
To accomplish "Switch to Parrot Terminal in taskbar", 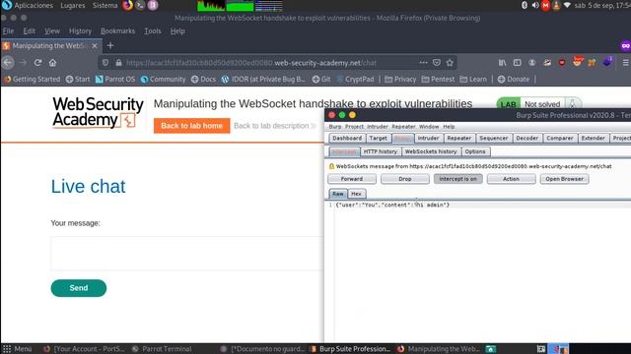I will click(162, 349).
